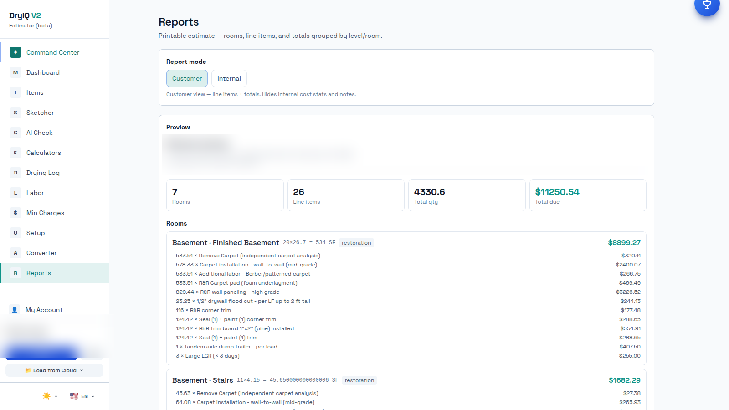Viewport: 729px width, 410px height.
Task: Click the Reports R icon
Action: pos(15,273)
